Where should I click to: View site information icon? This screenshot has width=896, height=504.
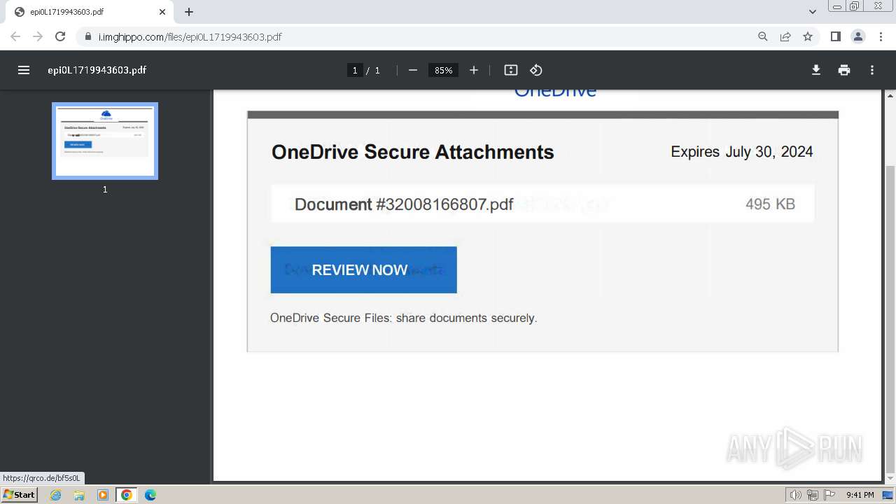tap(88, 36)
